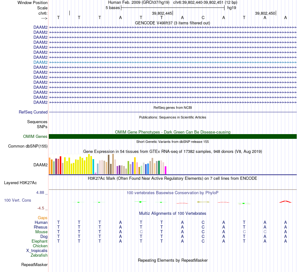The height and width of the screenshot is (272, 297).
Task: Click the DAAM2 label beside GTEx bar chart
Action: 40,165
